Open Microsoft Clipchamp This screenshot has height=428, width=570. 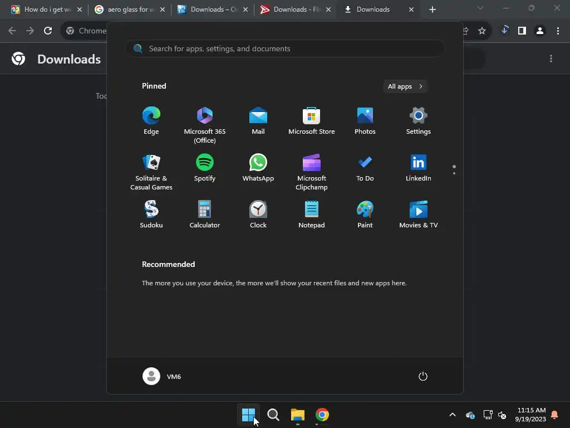point(312,172)
